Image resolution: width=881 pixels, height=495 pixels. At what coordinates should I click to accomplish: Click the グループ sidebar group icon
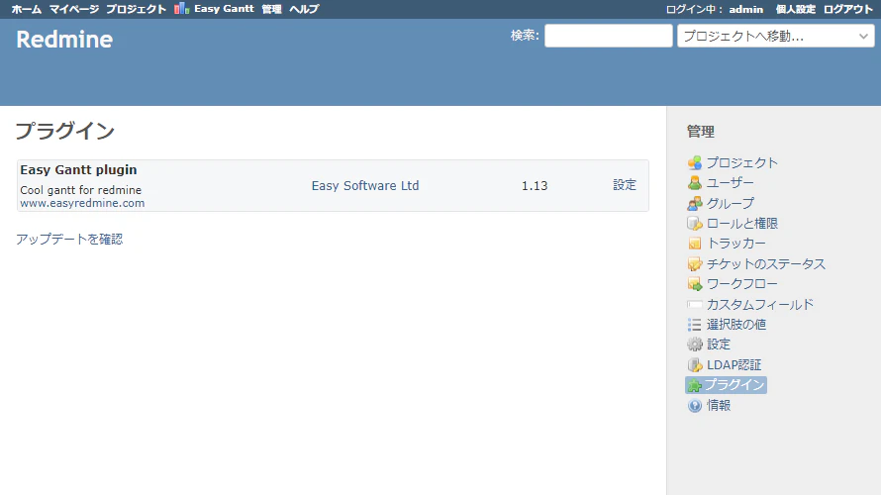[695, 203]
